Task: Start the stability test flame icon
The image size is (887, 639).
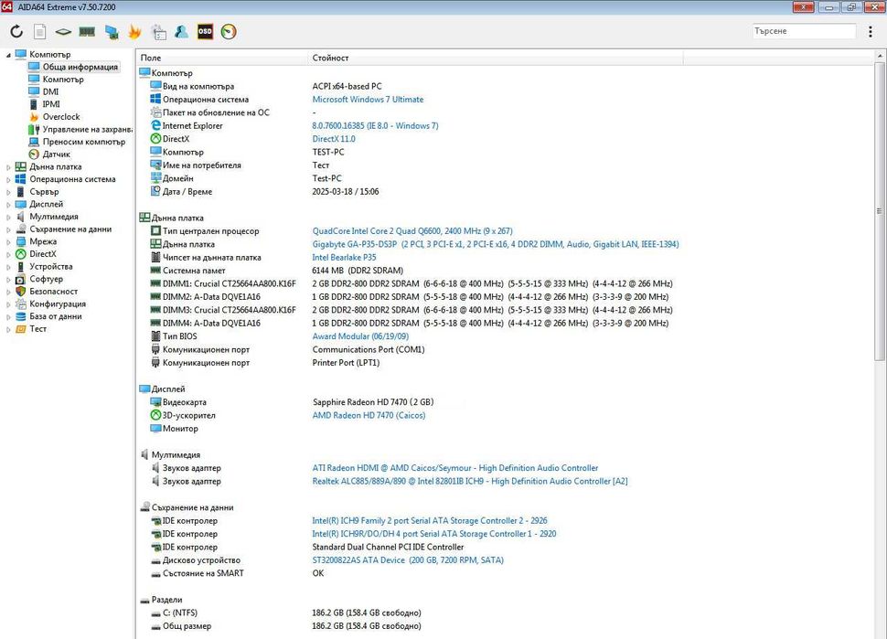Action: coord(134,32)
